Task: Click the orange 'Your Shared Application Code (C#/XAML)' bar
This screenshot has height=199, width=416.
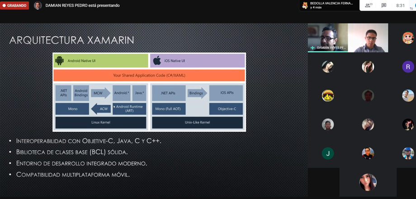Action: pos(149,75)
